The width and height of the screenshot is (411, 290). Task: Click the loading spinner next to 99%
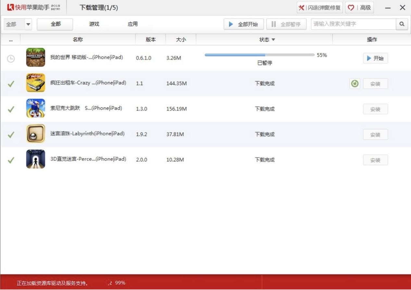pos(109,283)
